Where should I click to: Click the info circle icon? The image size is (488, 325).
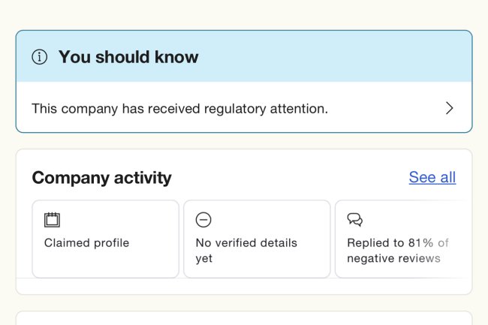coord(40,57)
